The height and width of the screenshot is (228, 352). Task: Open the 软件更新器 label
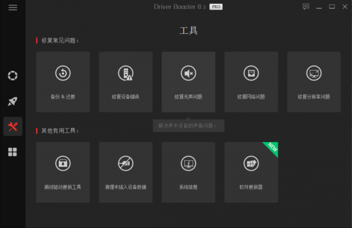251,187
